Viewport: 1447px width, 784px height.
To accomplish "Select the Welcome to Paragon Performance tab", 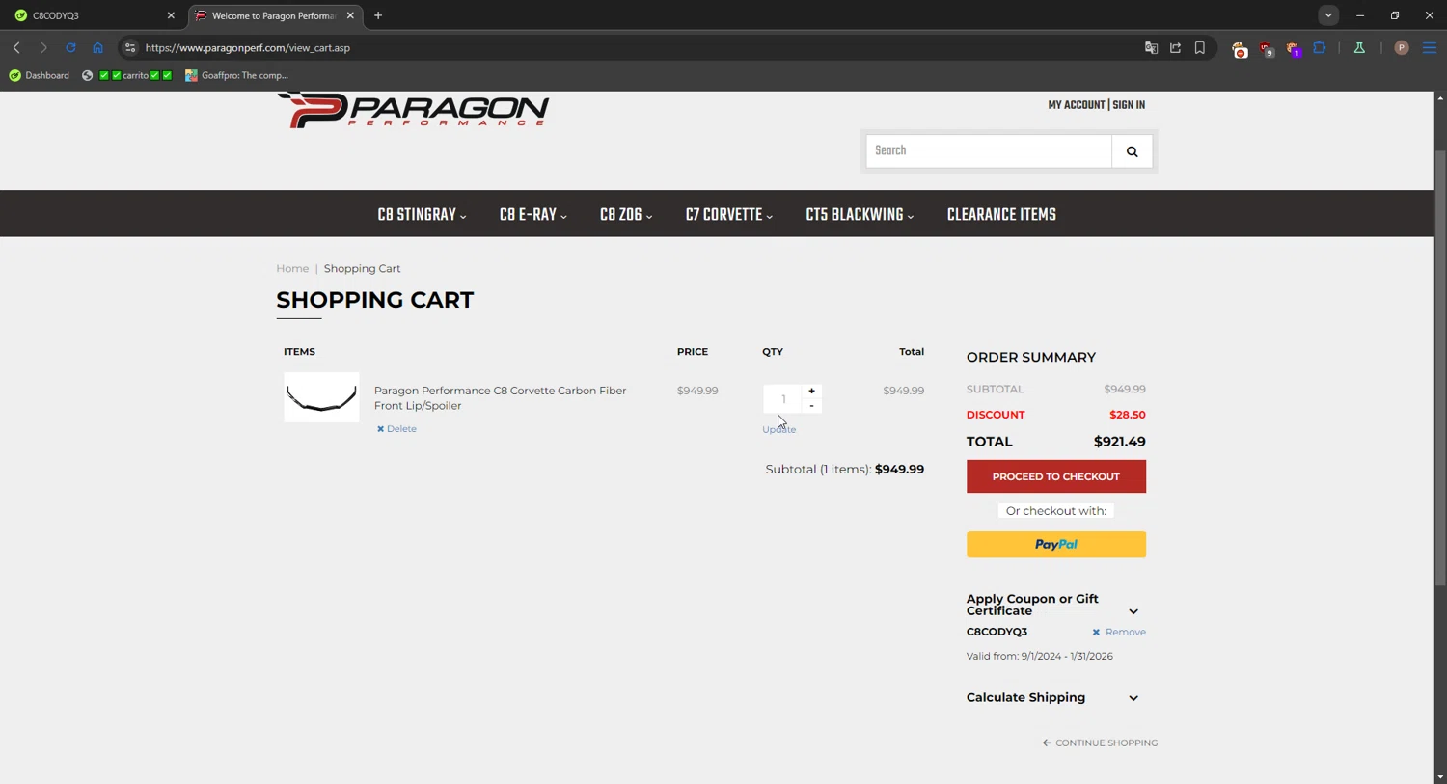I will [273, 15].
